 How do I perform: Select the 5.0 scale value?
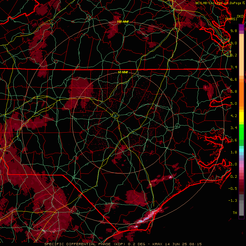pyautogui.click(x=234, y=104)
